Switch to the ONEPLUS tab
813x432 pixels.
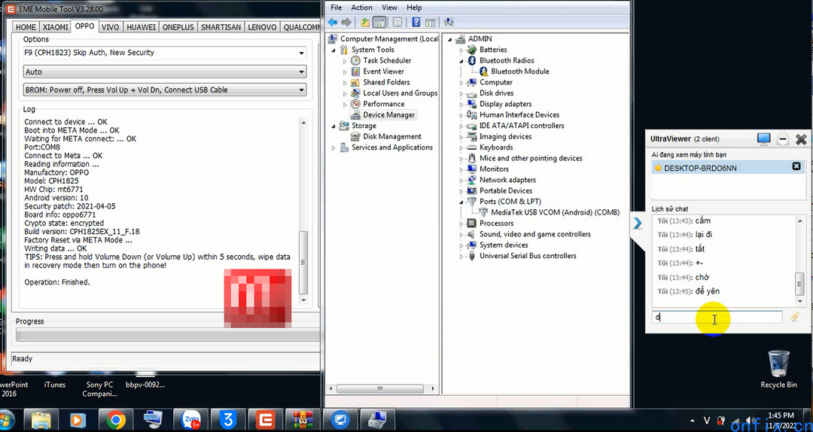(x=178, y=27)
